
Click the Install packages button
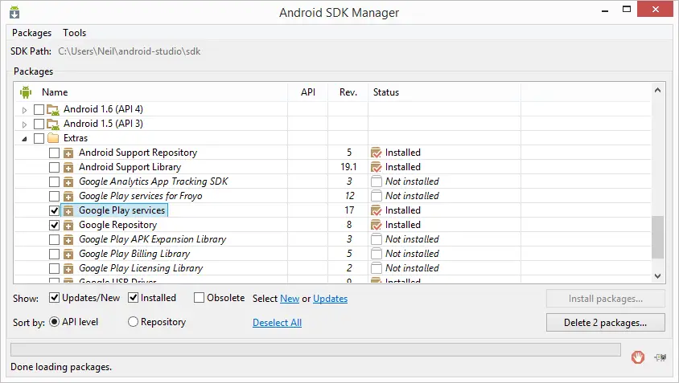605,298
